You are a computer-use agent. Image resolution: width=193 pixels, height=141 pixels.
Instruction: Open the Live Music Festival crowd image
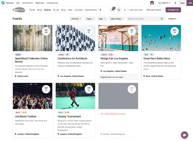click(x=32, y=96)
